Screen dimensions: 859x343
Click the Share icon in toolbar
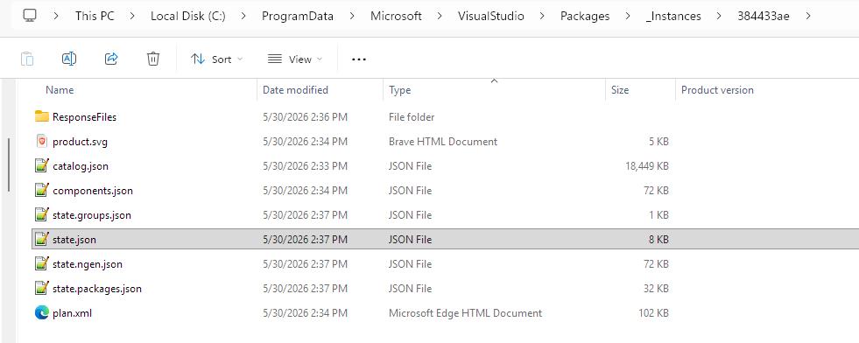(x=111, y=59)
